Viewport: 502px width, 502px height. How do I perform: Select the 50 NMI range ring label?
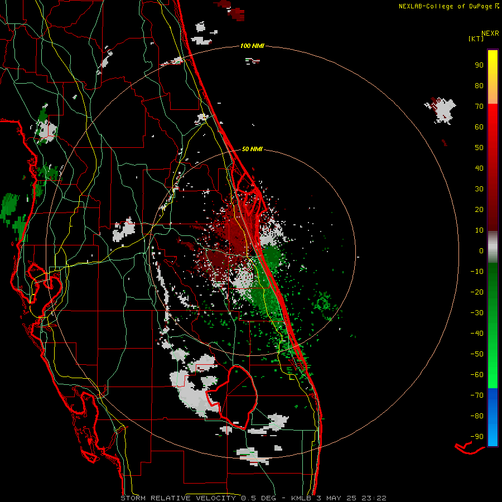tap(252, 149)
